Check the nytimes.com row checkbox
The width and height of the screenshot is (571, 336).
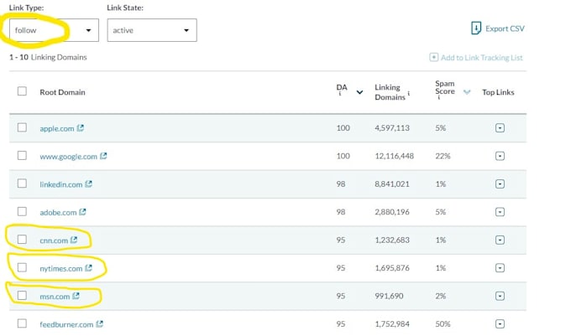pyautogui.click(x=22, y=267)
